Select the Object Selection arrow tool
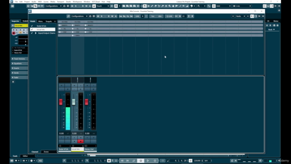291x164 pixels. point(145,6)
